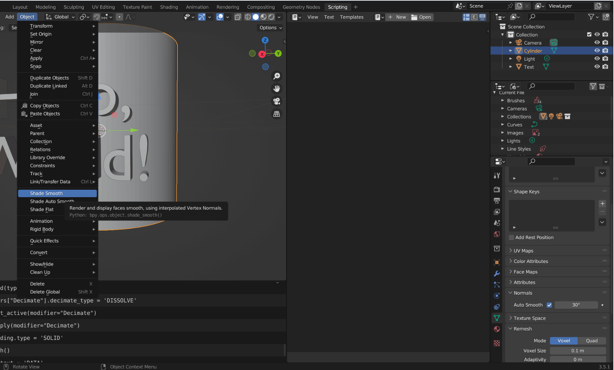Click the green Y axis gizmo

[278, 53]
